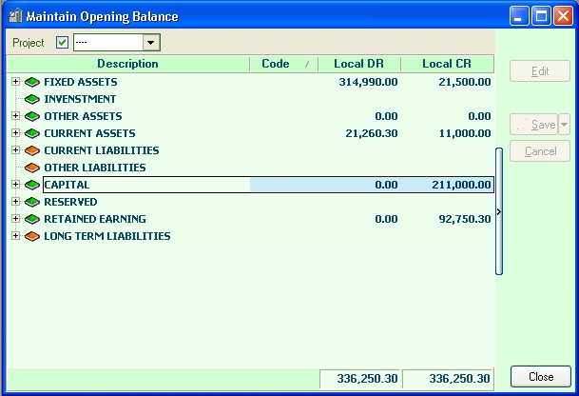Image resolution: width=579 pixels, height=396 pixels.
Task: Click the 21,260.30 Local DR value
Action: click(x=372, y=133)
